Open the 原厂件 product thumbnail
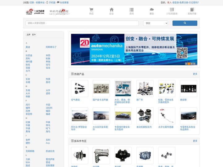This screenshot has height=167, width=223. (145, 89)
